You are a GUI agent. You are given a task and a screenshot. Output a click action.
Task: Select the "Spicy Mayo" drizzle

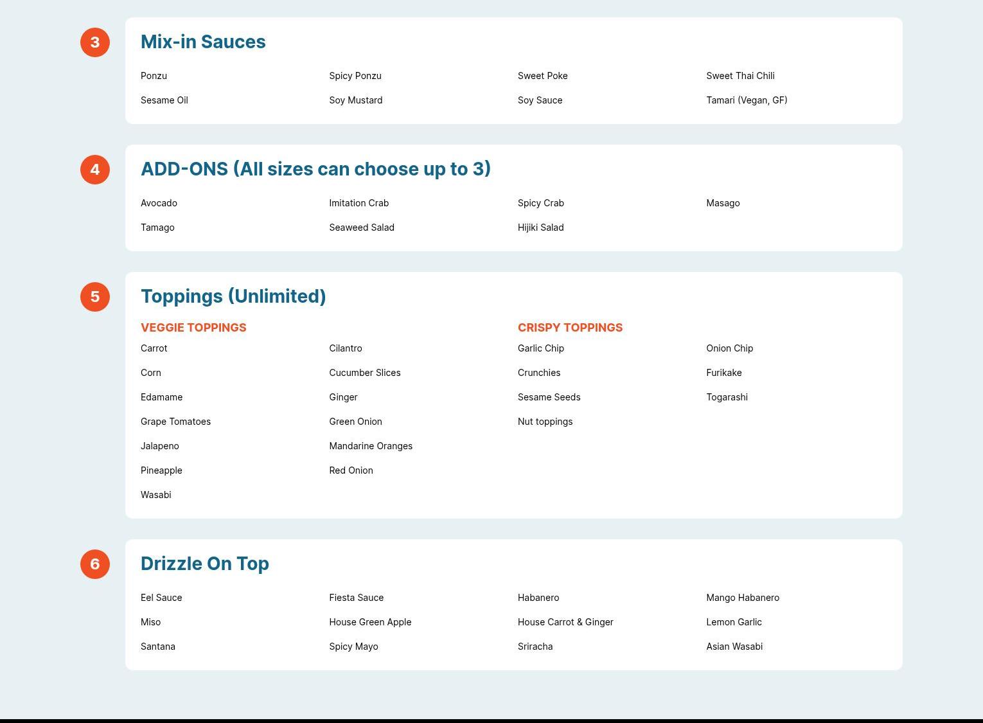pyautogui.click(x=353, y=647)
